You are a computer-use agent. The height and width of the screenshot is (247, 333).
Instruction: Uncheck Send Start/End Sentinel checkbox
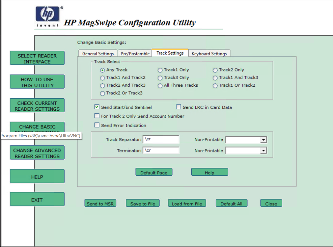(97, 107)
